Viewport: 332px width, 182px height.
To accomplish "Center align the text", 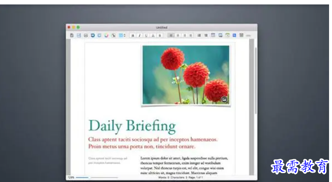I will coord(178,36).
